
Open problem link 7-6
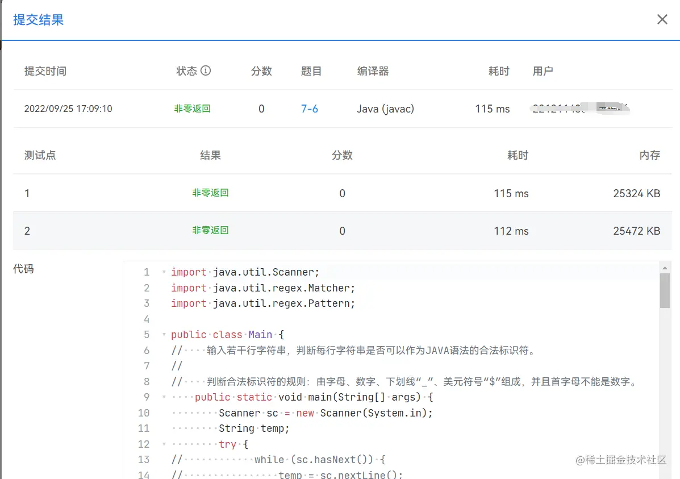coord(309,109)
